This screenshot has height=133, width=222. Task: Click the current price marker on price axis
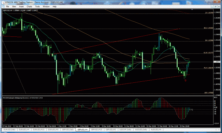[217, 62]
